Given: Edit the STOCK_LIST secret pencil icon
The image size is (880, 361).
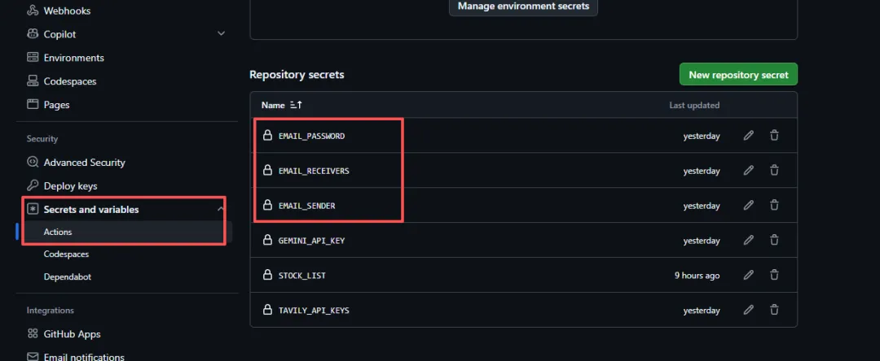Looking at the screenshot, I should coord(748,276).
